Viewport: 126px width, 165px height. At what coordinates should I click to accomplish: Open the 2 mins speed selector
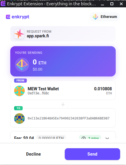tap(90, 137)
